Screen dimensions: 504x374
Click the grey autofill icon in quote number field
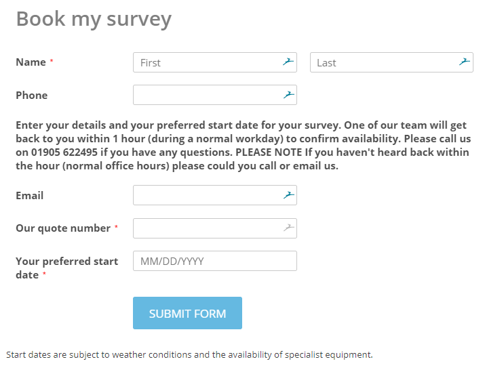[x=288, y=228]
